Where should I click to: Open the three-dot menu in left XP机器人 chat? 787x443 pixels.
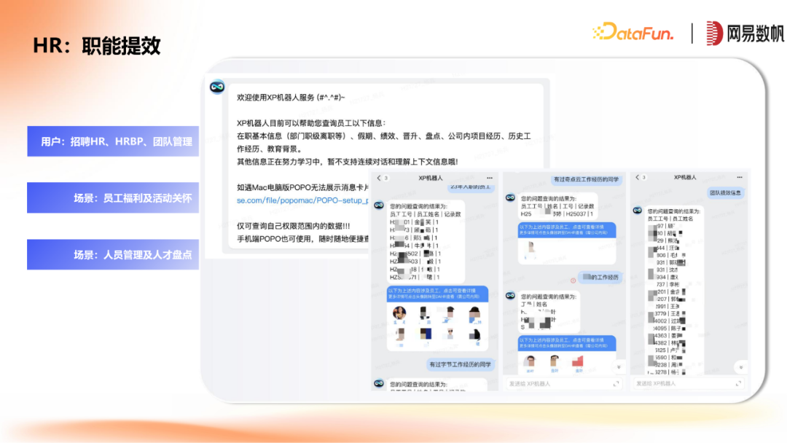(490, 178)
